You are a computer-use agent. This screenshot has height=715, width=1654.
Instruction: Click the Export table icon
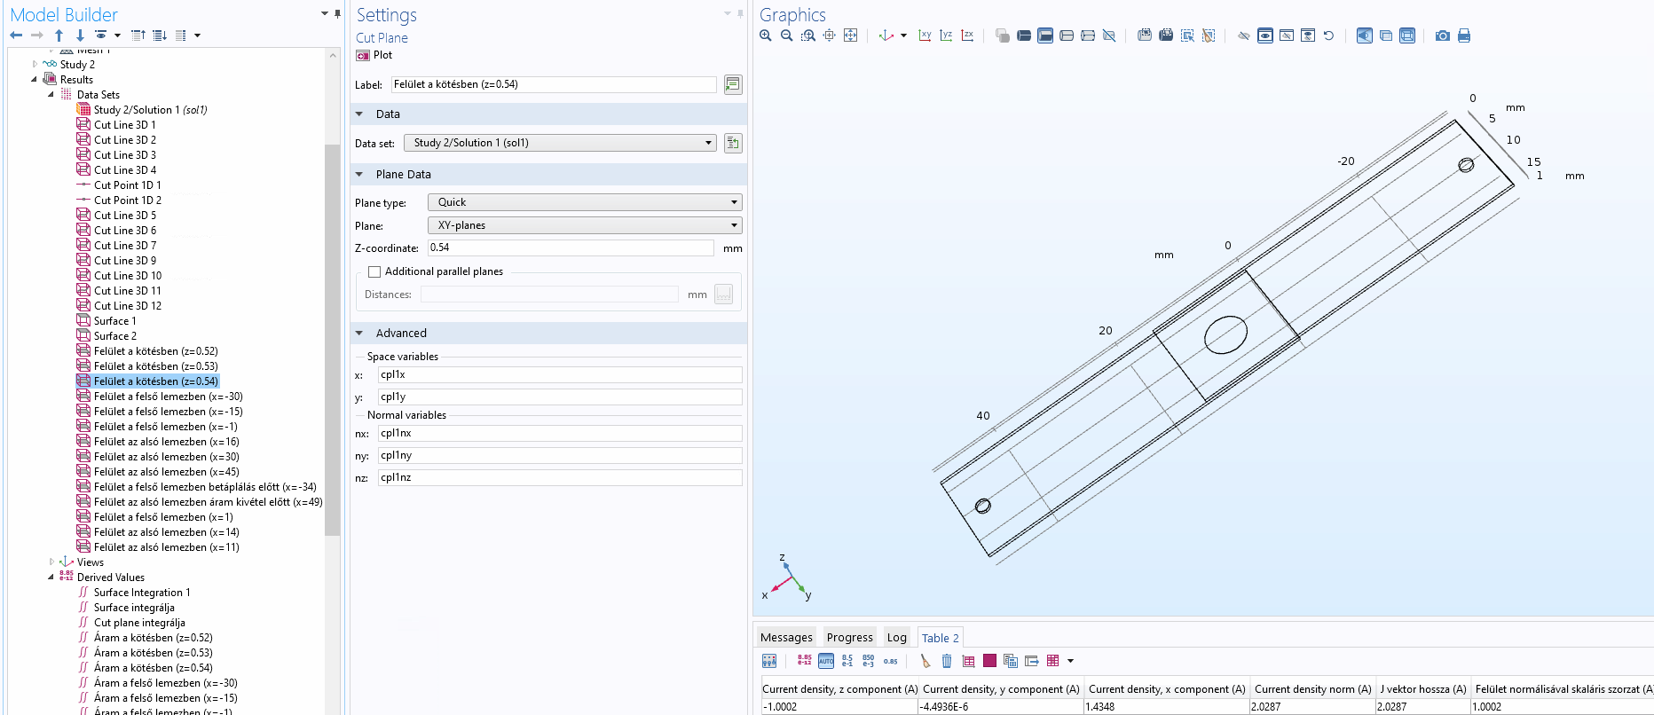tap(1032, 661)
